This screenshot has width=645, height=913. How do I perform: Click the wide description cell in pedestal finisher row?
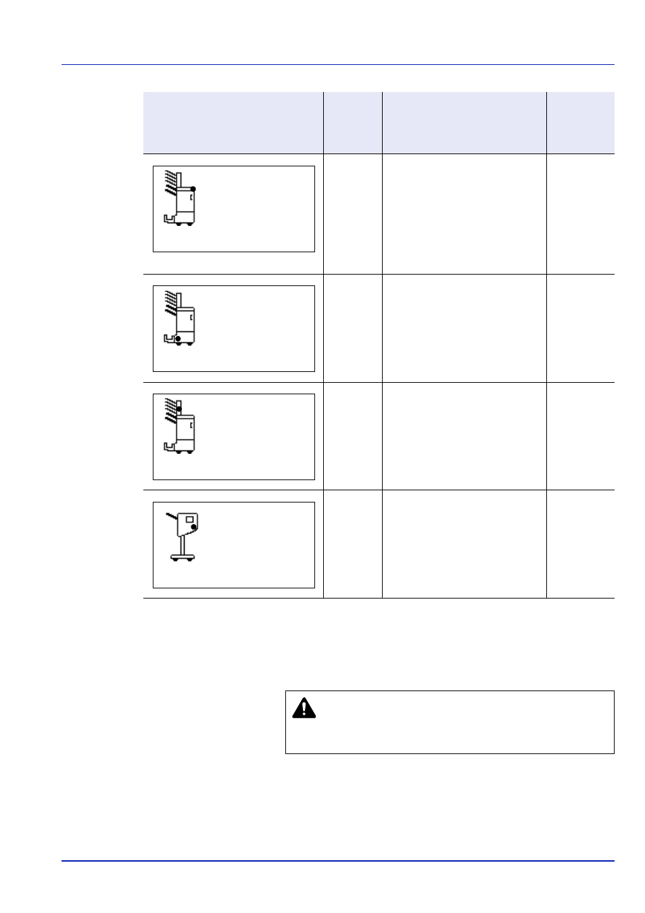coord(464,544)
